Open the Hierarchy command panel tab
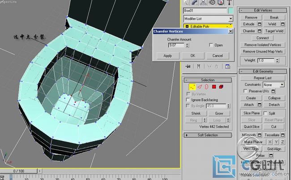The height and width of the screenshot is (180, 291). (x=203, y=2)
